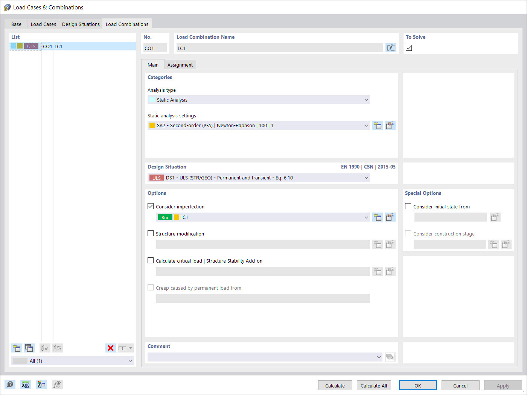Open the formula editor beside Load Combination Name

click(x=391, y=47)
